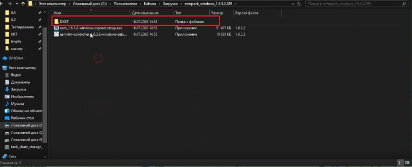
Task: Navigate to Kahuna breadcrumb
Action: [x=150, y=4]
